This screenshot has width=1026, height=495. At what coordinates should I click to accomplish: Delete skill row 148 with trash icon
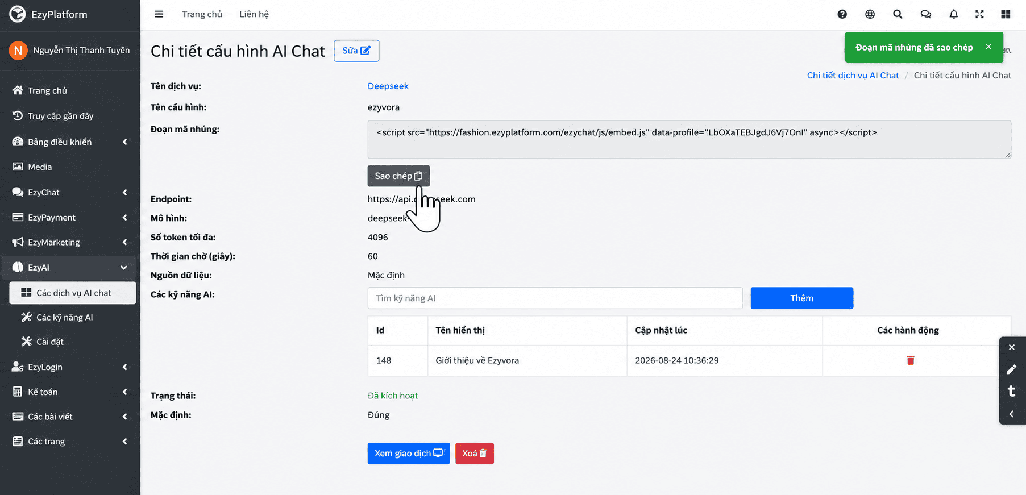click(910, 360)
